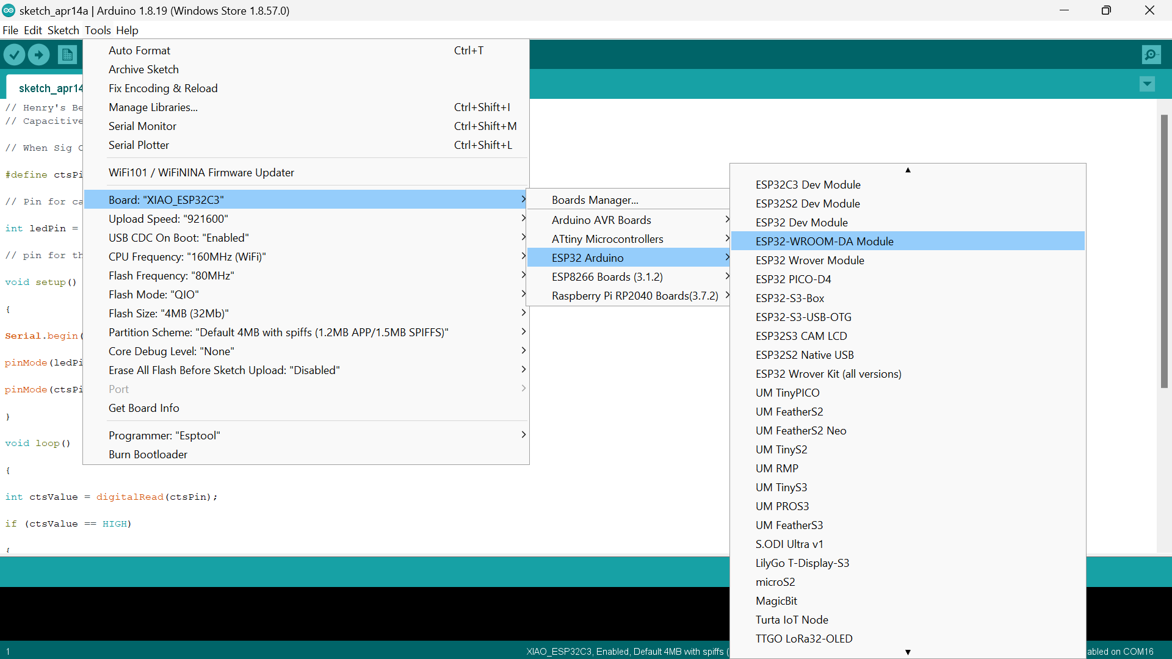1172x659 pixels.
Task: Open the tab options dropdown arrow
Action: pos(1147,84)
